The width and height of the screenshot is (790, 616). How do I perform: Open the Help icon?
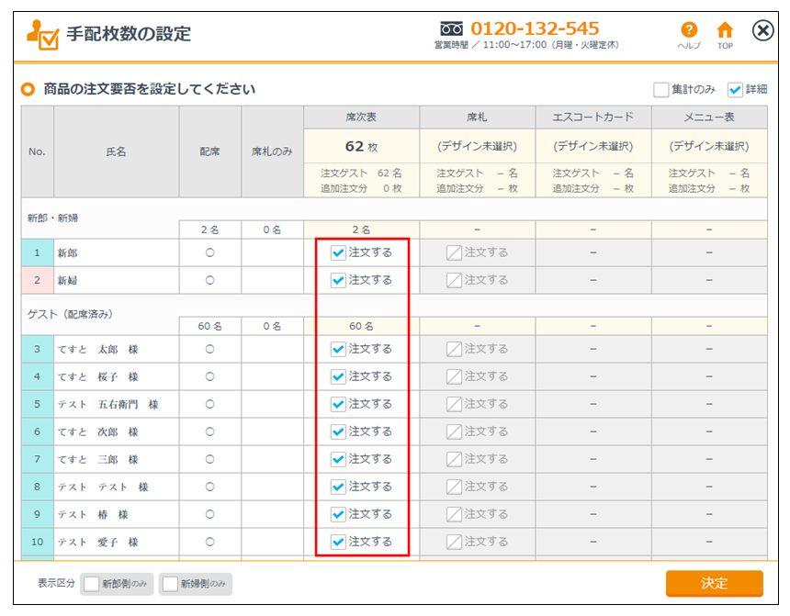pos(688,32)
